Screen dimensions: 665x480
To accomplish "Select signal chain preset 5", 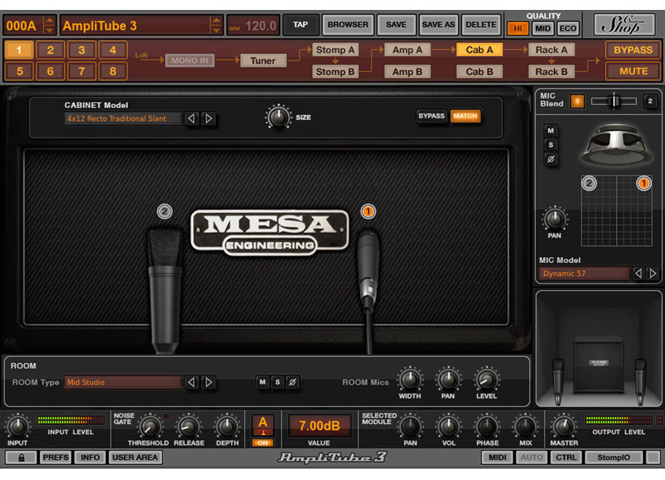I will 19,71.
